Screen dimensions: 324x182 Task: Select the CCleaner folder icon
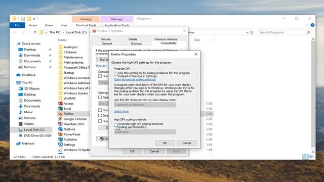tap(60, 52)
